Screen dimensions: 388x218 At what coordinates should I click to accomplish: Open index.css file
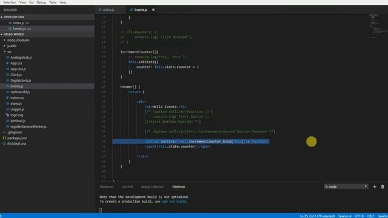(x=17, y=98)
